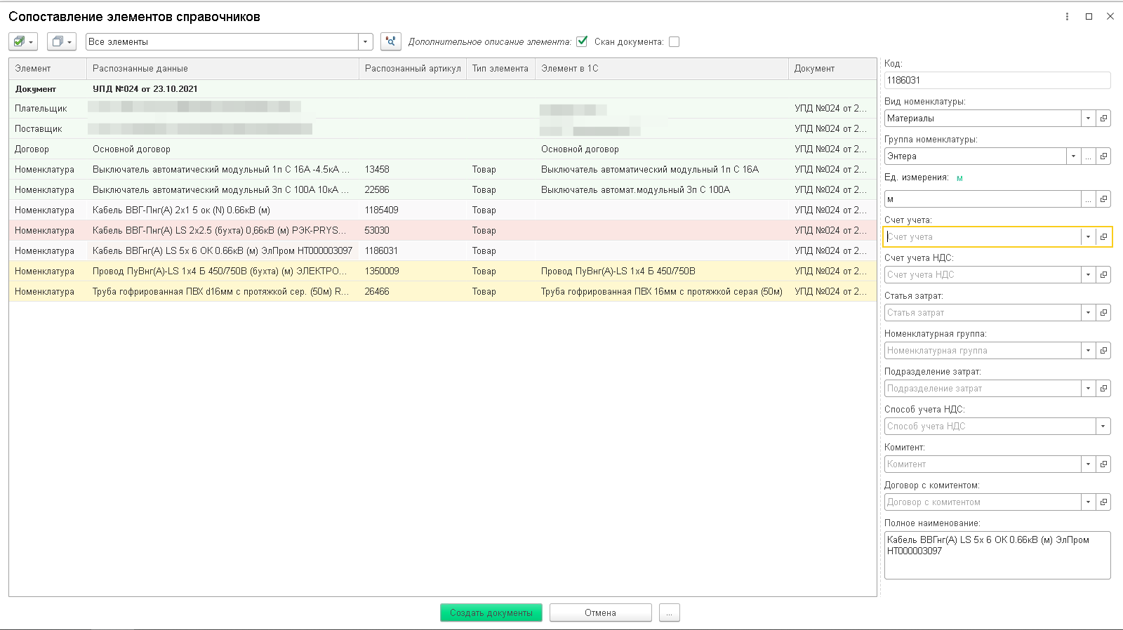Click the green checkmark toolbar button

(x=23, y=41)
